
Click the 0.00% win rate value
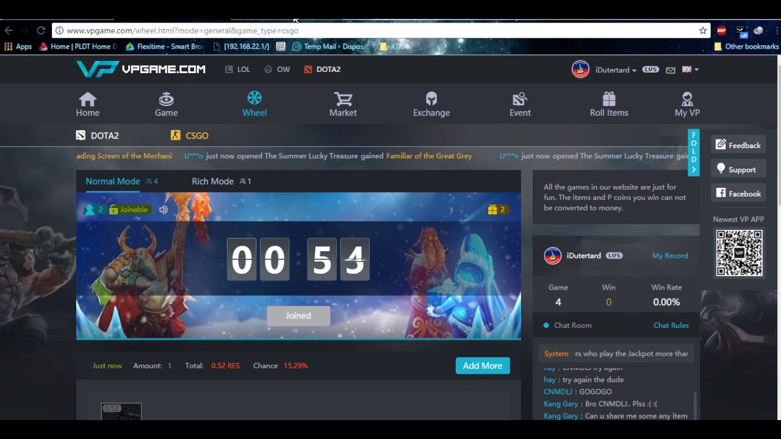666,302
